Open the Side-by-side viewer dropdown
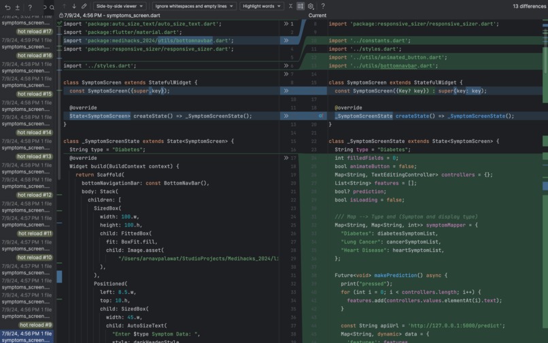This screenshot has height=343, width=548. tap(120, 6)
